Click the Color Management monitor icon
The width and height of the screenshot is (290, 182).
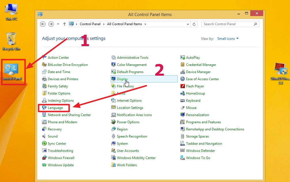click(113, 64)
